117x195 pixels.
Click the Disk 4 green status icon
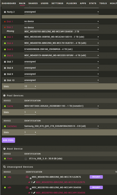pos(5,43)
